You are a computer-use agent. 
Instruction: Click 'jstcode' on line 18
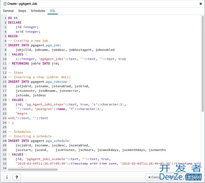[x=22, y=95]
